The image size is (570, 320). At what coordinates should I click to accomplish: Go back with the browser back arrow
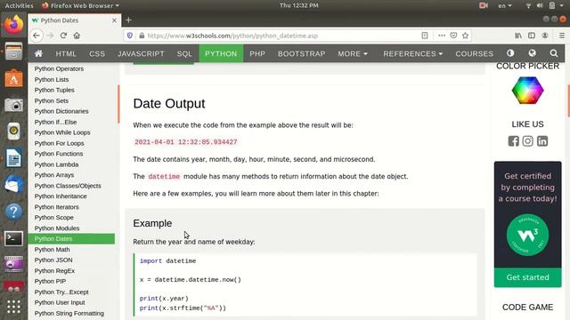(x=37, y=36)
